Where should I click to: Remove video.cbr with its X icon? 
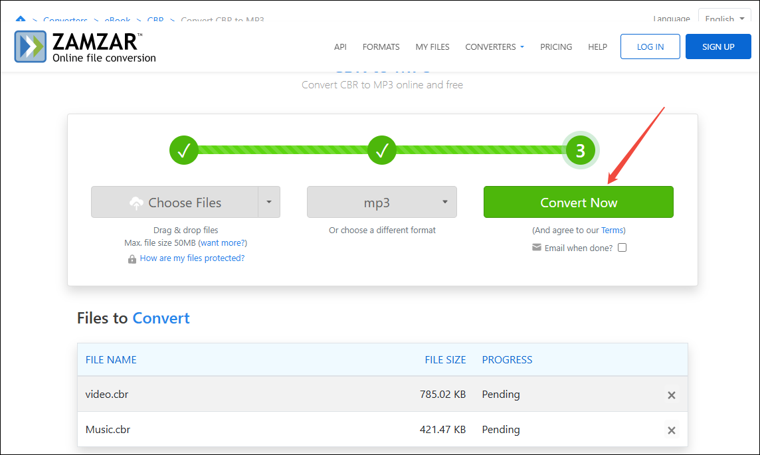click(671, 395)
